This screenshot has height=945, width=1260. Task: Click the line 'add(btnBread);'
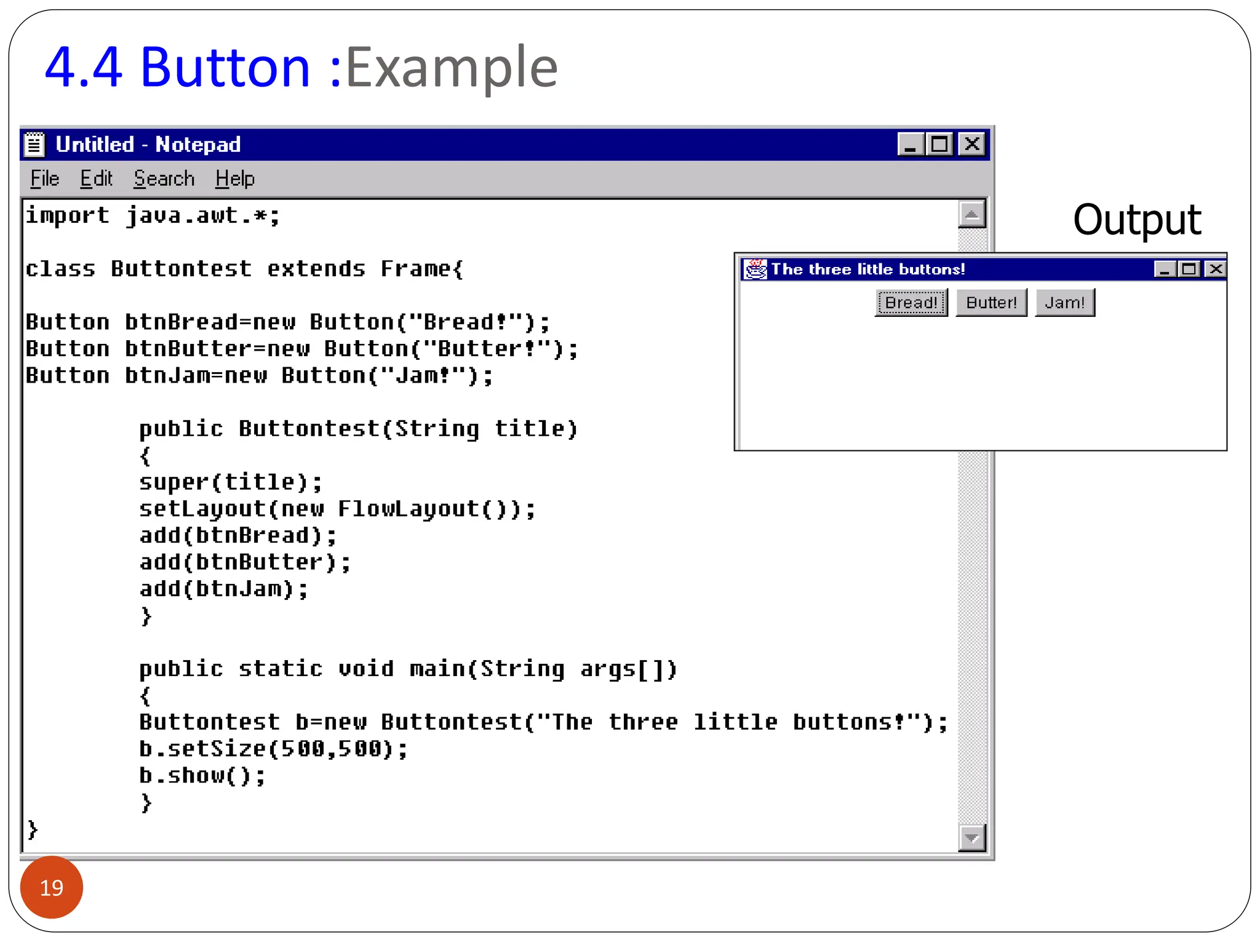pos(238,536)
